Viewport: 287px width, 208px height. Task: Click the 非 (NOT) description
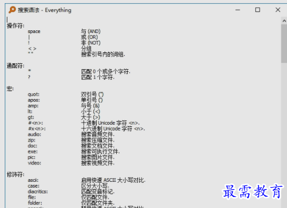[x=90, y=43]
